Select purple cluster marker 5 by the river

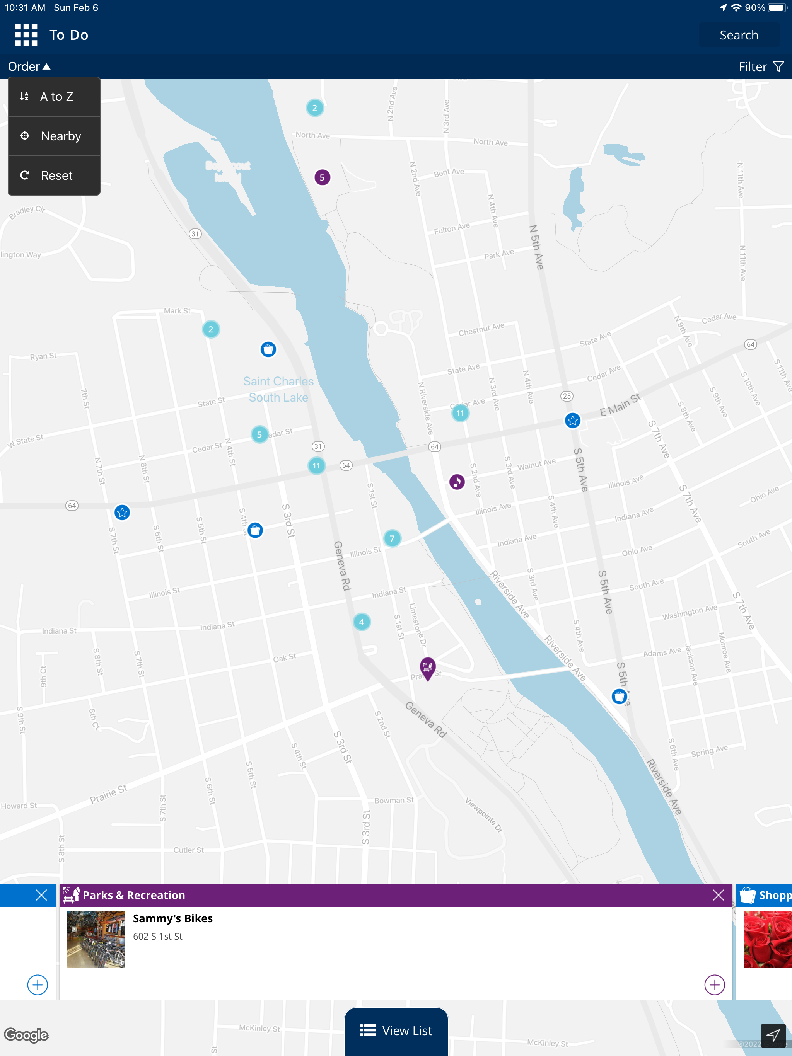(x=322, y=177)
